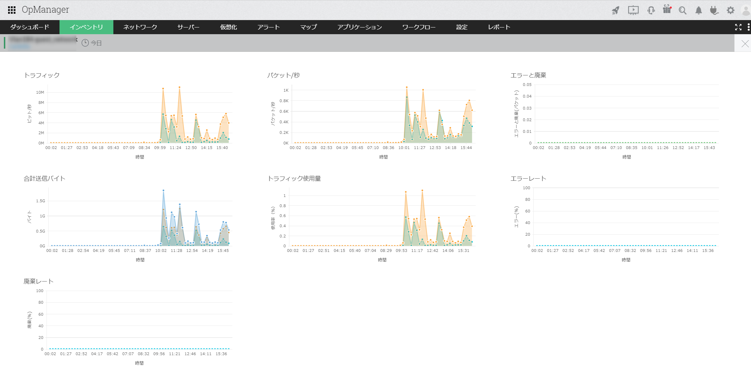Go to the レポート tab
This screenshot has height=377, width=751.
tap(499, 27)
